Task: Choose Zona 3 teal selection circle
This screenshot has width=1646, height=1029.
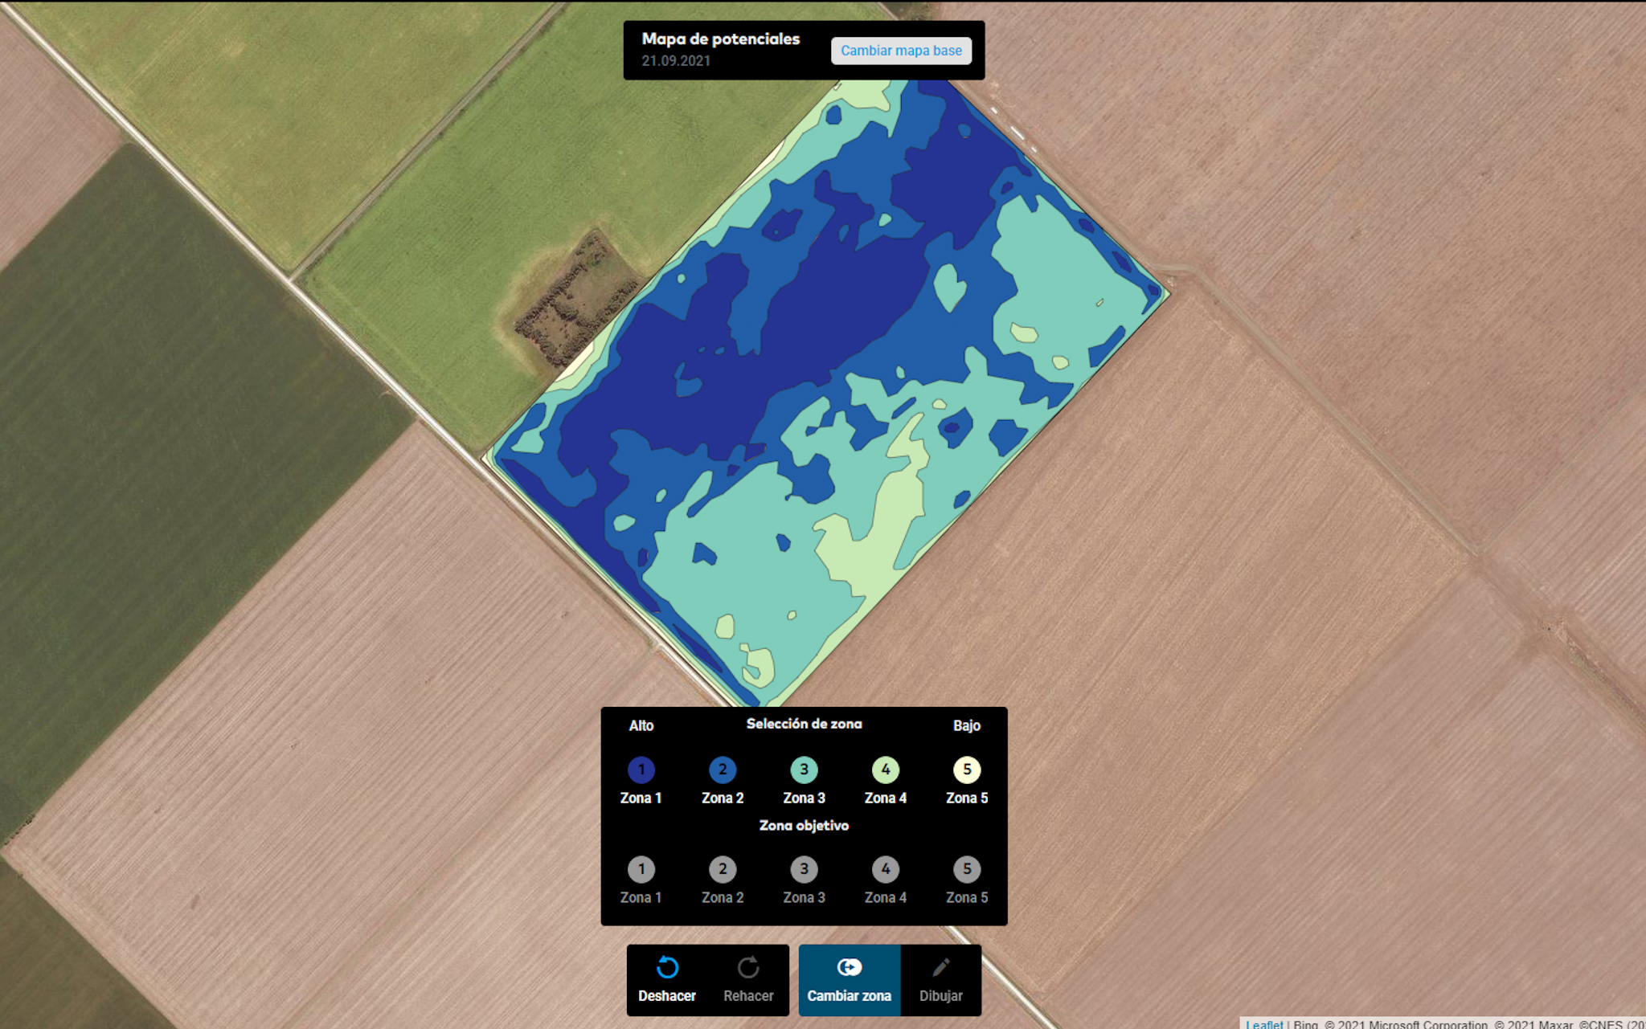Action: coord(804,770)
